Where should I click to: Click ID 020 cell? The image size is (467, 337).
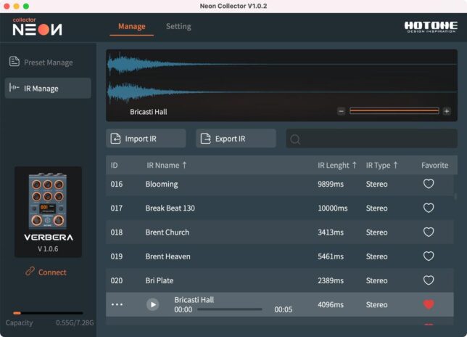(117, 280)
